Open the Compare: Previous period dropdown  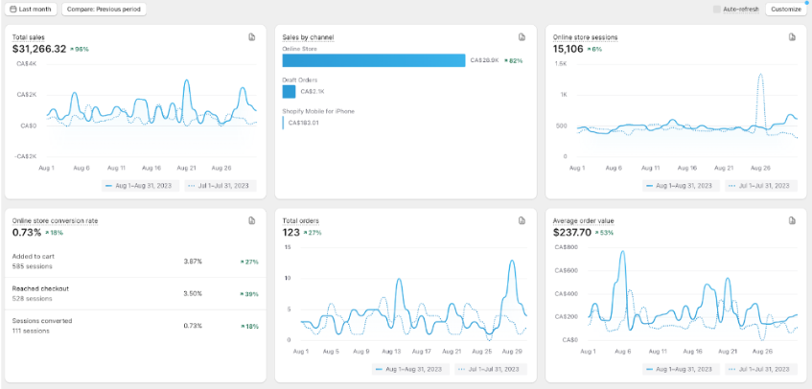click(104, 10)
